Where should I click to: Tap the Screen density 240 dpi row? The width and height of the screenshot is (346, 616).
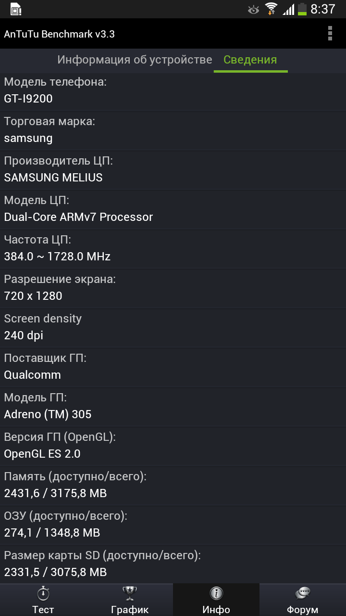click(x=173, y=328)
